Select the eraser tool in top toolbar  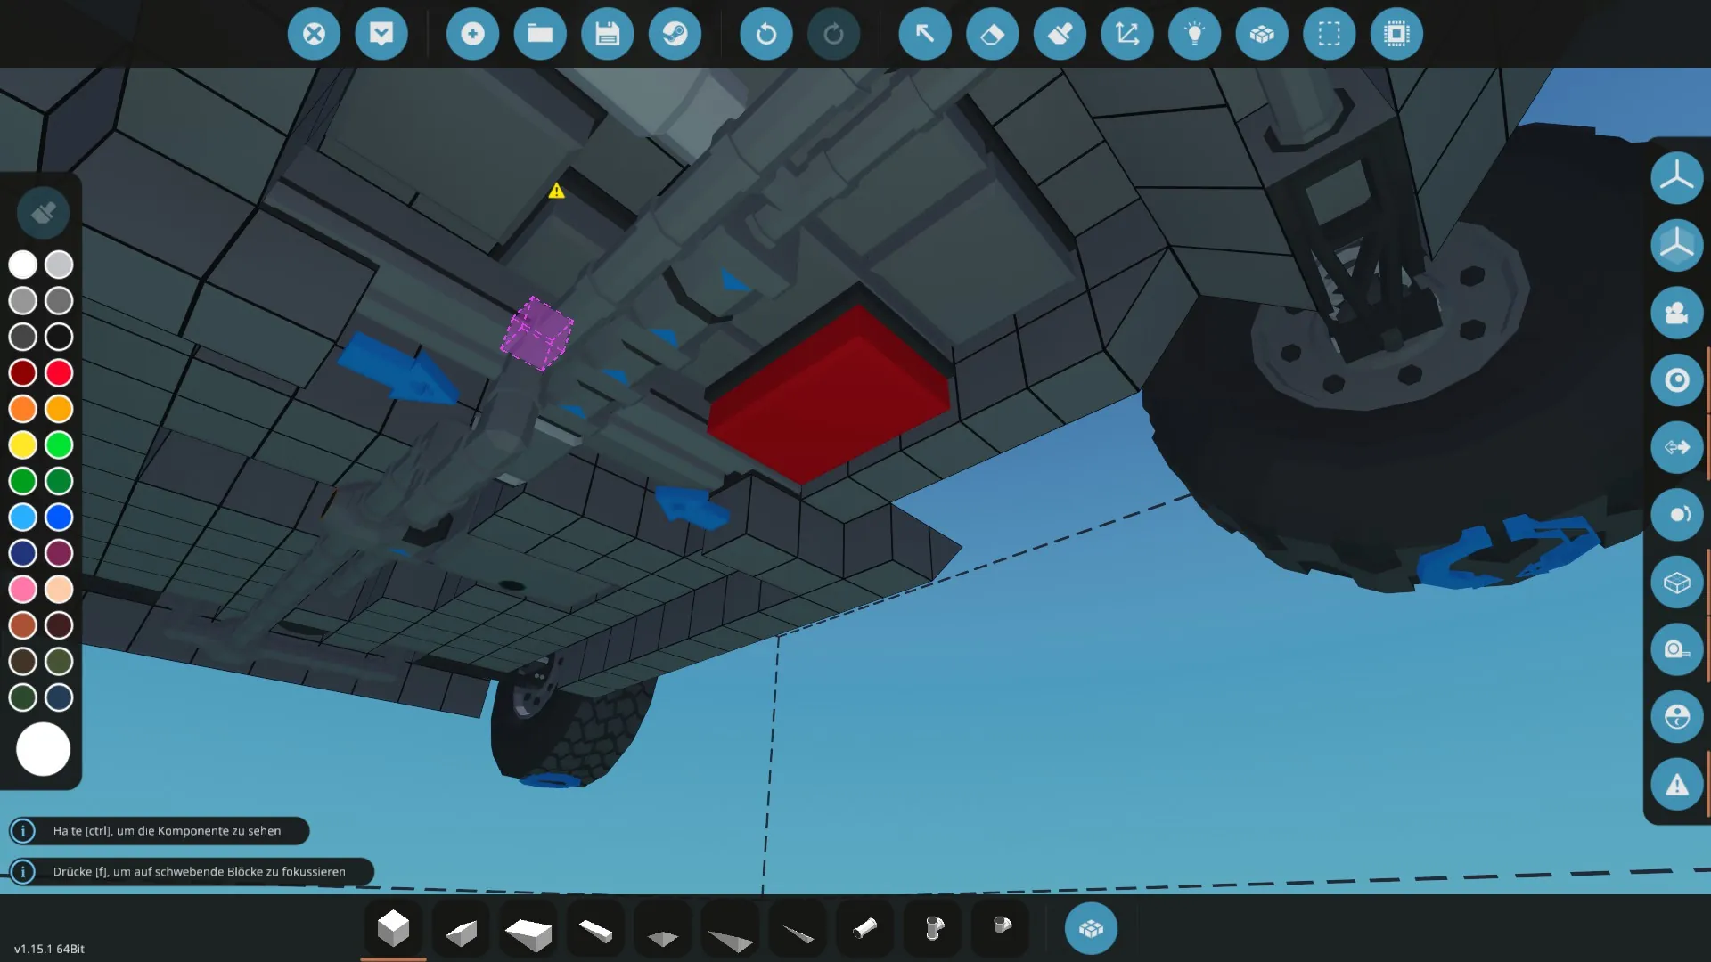[992, 34]
